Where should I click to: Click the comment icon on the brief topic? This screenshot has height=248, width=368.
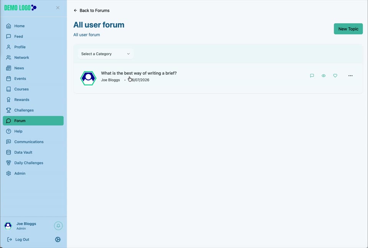(x=312, y=75)
